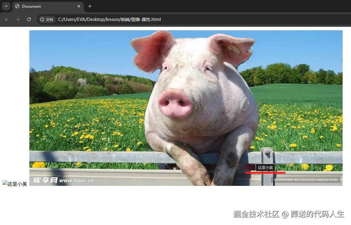Reload the current page
Viewport: 351px width, 225px height.
(x=29, y=19)
